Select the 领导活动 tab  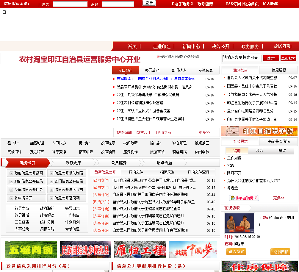tap(152, 70)
